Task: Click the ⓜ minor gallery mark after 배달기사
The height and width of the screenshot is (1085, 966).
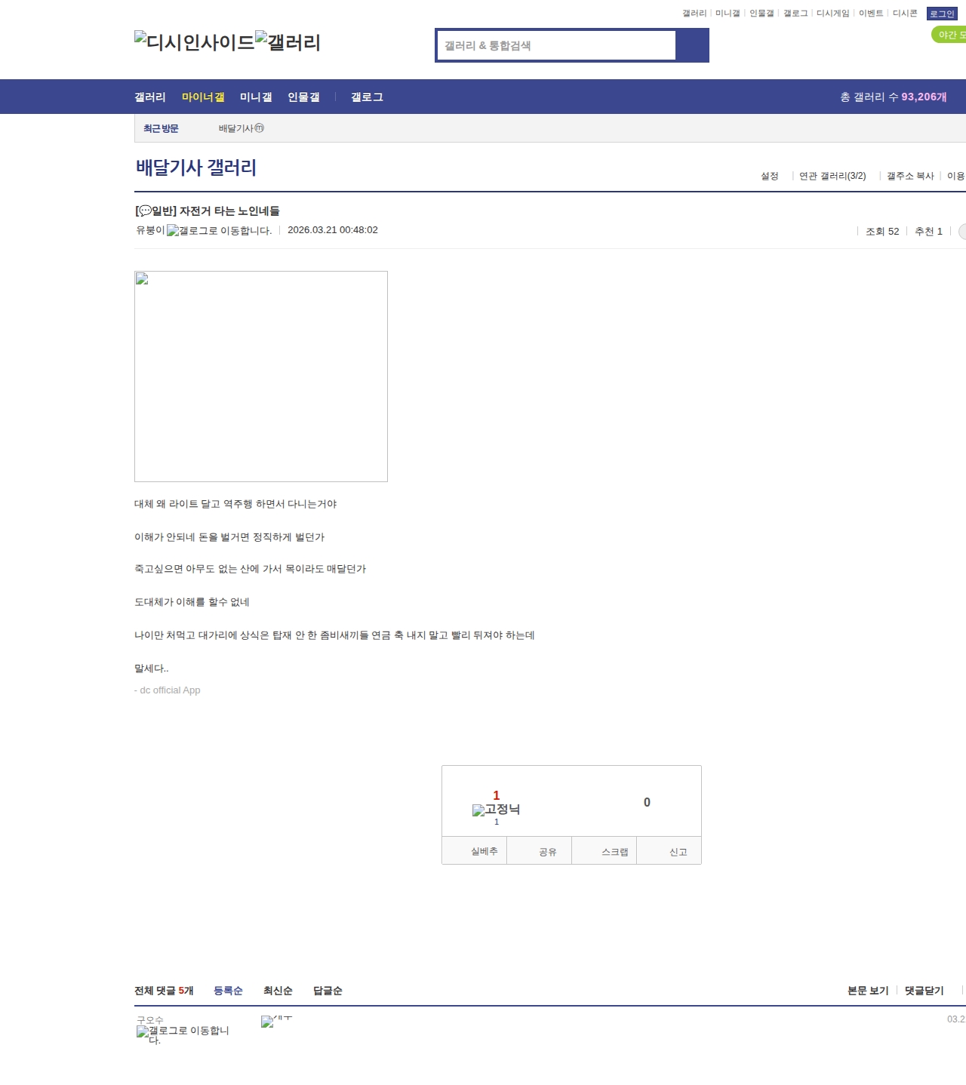Action: click(260, 128)
